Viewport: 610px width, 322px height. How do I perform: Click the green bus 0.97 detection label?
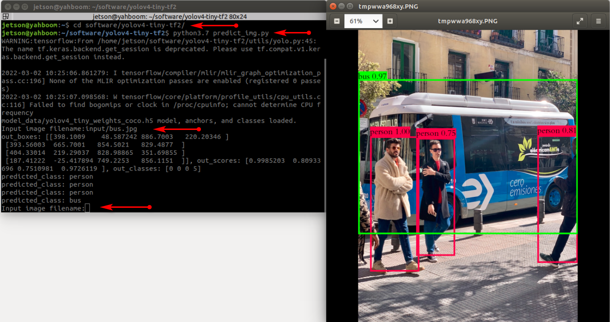pos(373,76)
